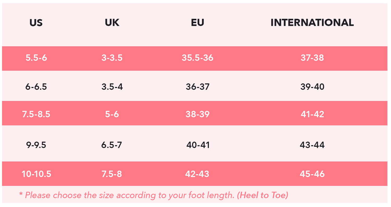
Task: Click the US column header
Action: pos(36,23)
